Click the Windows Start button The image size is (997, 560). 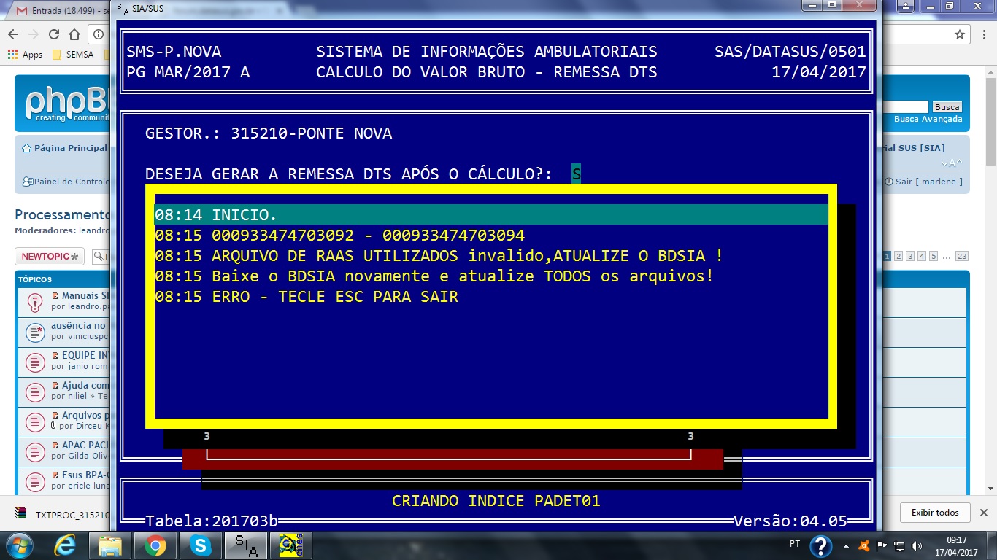point(20,545)
